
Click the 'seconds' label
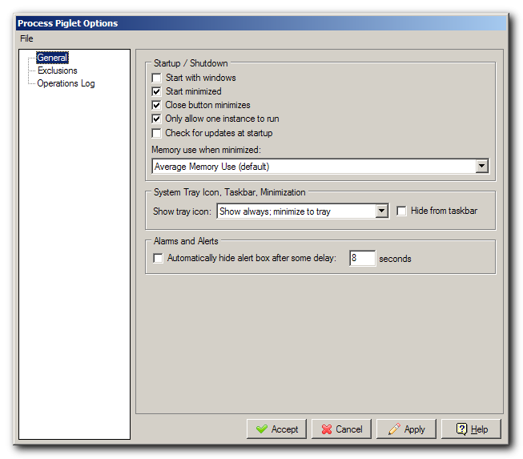(395, 259)
